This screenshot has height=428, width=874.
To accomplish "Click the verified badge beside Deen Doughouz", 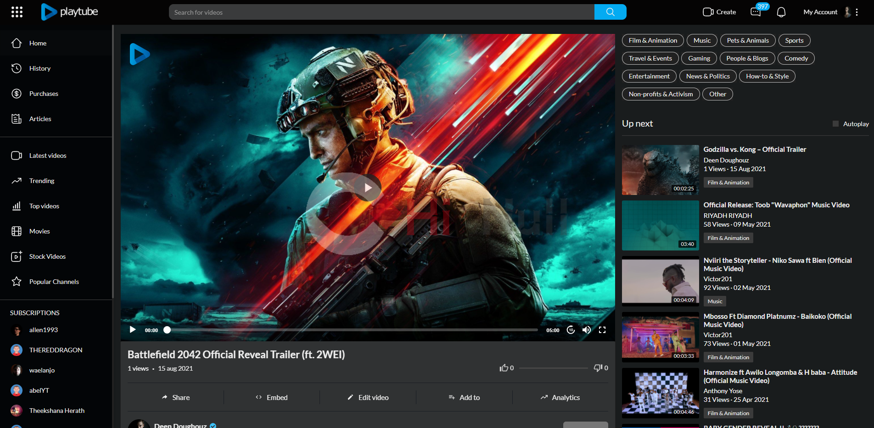I will [x=213, y=426].
